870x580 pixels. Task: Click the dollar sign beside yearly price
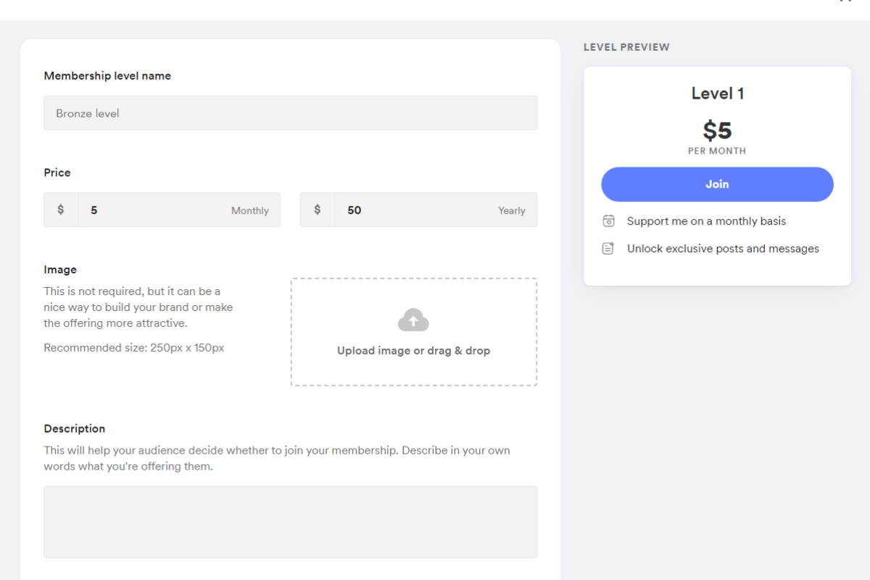(x=317, y=210)
